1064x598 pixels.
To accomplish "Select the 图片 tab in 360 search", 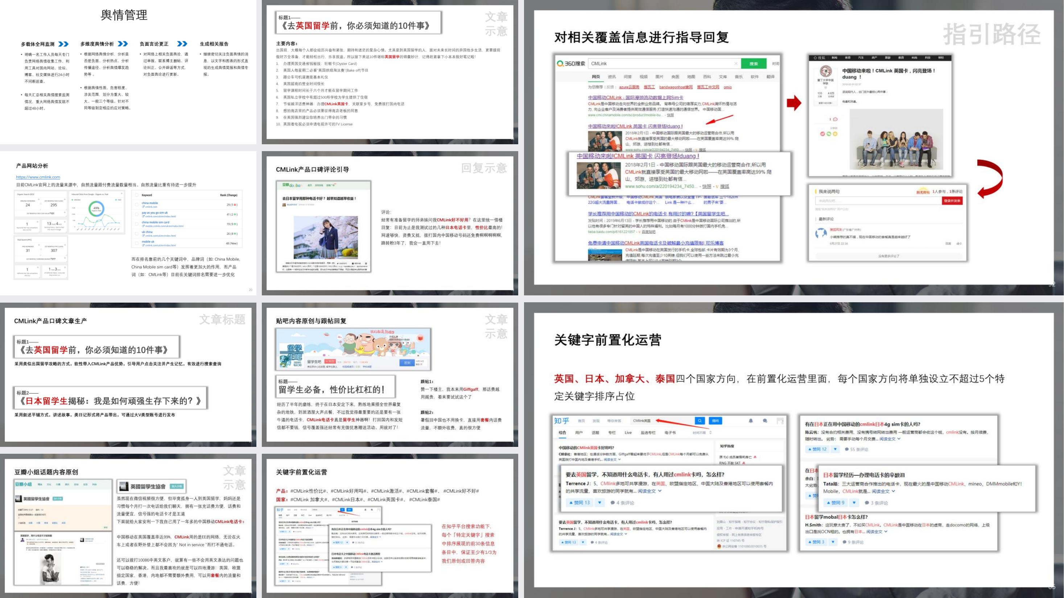I will pyautogui.click(x=659, y=77).
